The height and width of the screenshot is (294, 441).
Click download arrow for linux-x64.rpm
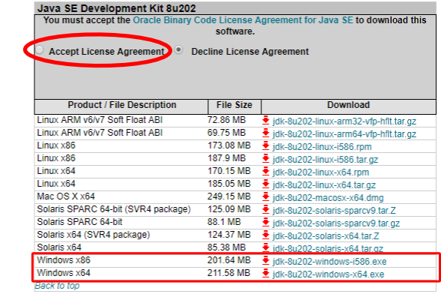pyautogui.click(x=266, y=171)
